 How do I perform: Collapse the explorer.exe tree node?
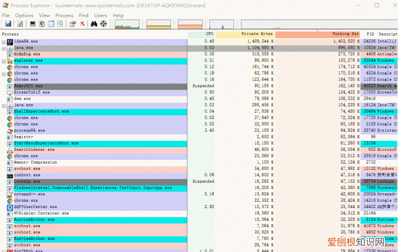[x=4, y=61]
